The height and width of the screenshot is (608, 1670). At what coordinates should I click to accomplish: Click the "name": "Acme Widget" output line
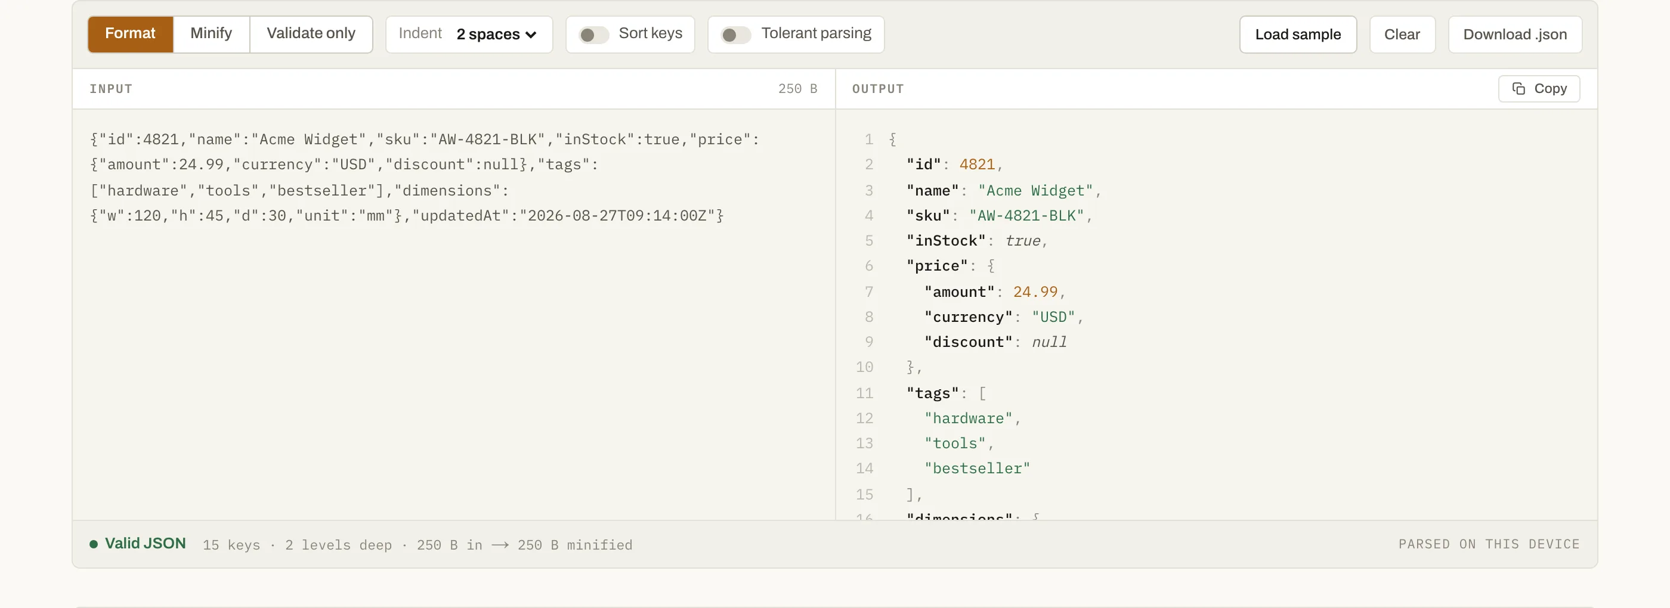click(1004, 191)
